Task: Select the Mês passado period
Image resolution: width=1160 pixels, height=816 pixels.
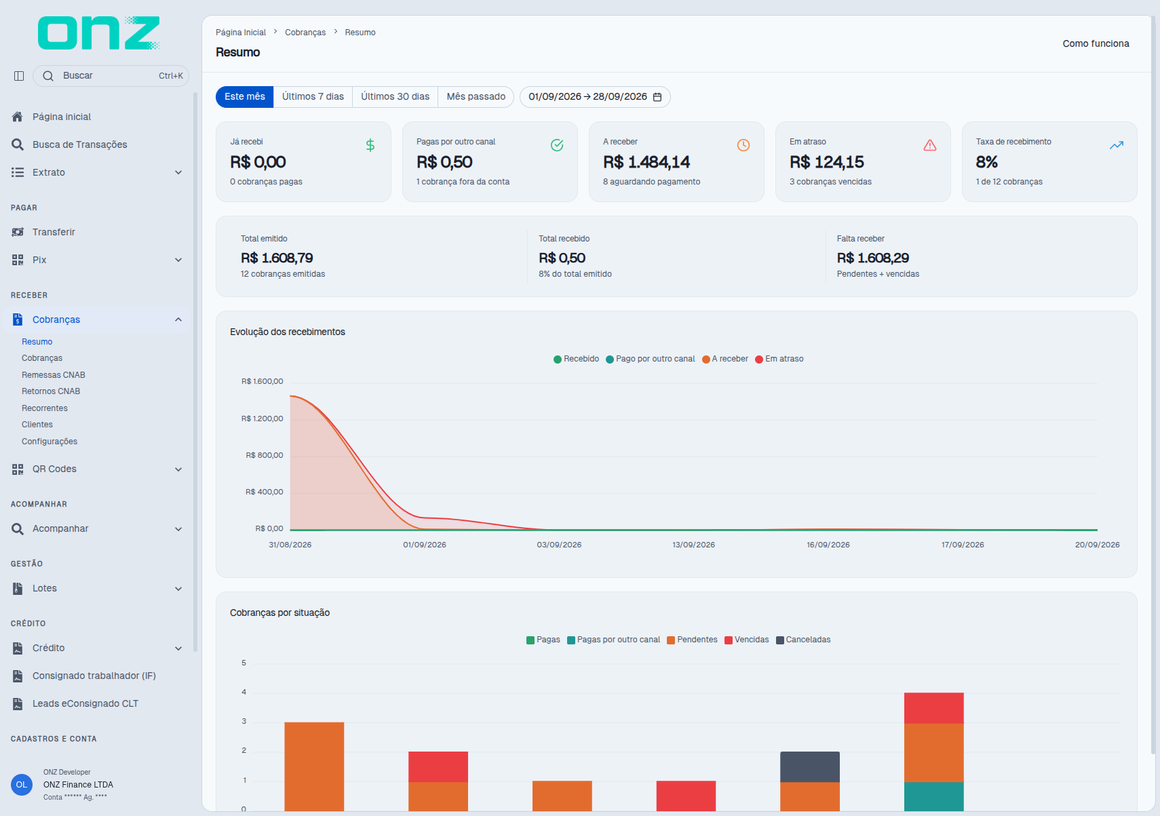Action: point(476,97)
